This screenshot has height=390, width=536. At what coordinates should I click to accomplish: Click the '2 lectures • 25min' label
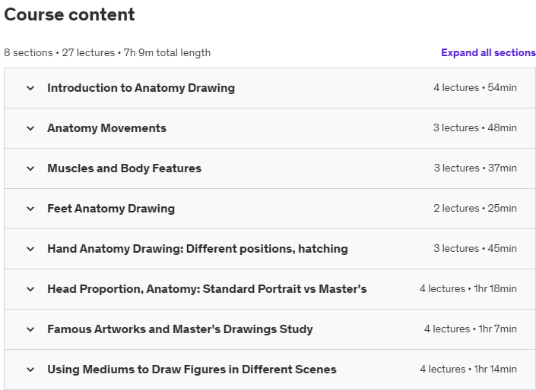[x=475, y=209]
